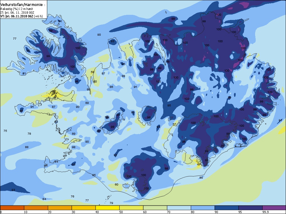Image resolution: width=286 pixels, height=214 pixels.
Task: Click the 'Rakastig (%) í 2 m hæð' label
Action: [17, 9]
